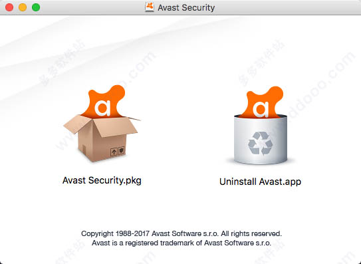The width and height of the screenshot is (361, 264).
Task: Zoom the window using the green button
Action: click(x=36, y=7)
